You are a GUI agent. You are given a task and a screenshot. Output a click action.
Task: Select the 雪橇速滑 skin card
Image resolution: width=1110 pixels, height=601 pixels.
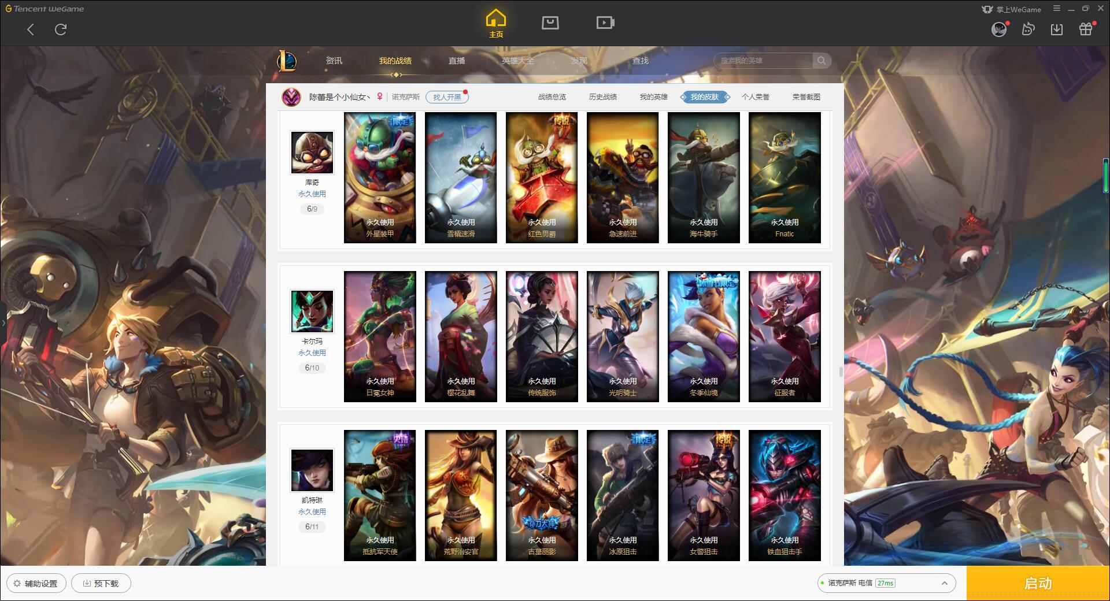tap(461, 177)
